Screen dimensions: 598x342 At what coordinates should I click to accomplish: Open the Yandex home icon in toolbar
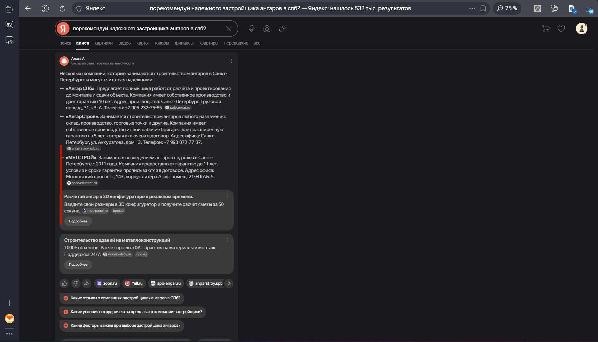click(45, 9)
